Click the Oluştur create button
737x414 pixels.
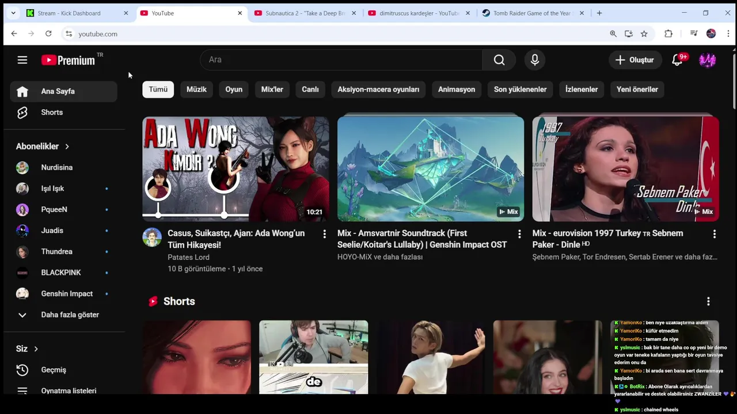coord(635,60)
